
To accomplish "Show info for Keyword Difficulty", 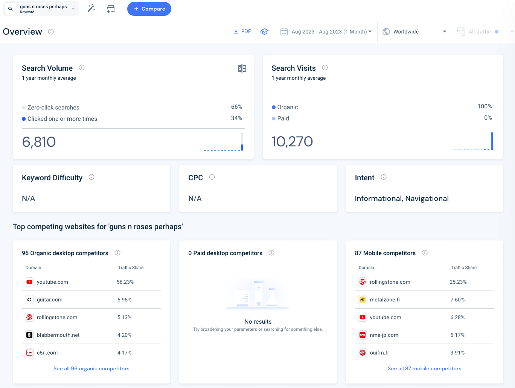I will [x=91, y=177].
